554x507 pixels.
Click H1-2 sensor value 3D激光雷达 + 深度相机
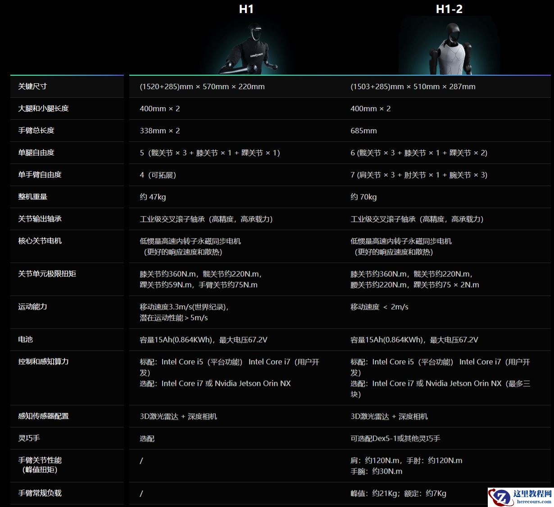pos(389,416)
